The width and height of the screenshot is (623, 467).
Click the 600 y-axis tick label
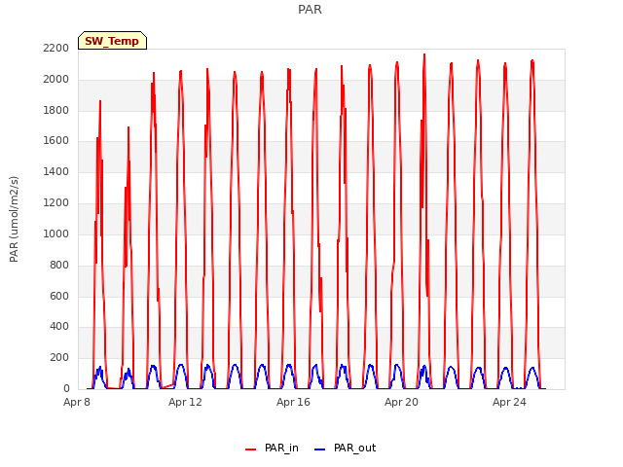[59, 296]
